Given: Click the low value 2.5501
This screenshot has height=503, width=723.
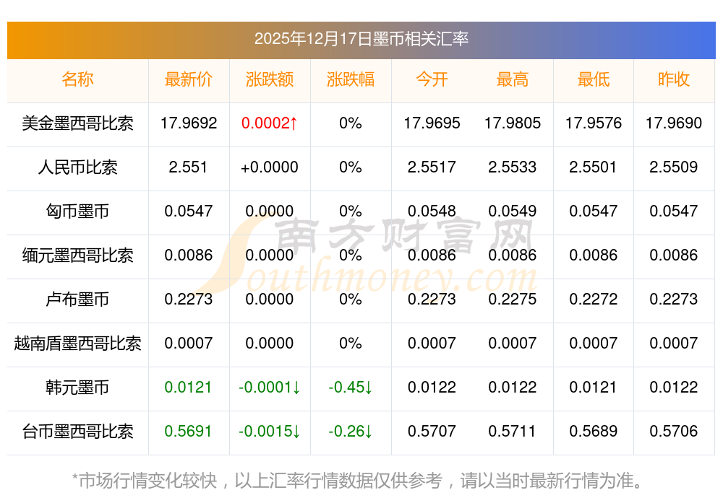Looking at the screenshot, I should (x=593, y=167).
